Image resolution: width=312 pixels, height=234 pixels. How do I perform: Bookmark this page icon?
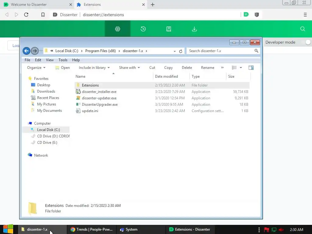(x=43, y=15)
